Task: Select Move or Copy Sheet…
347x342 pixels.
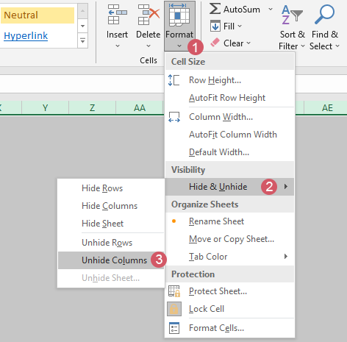Action: coord(229,239)
